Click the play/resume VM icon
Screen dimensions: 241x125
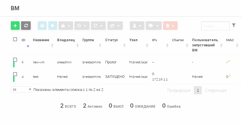tap(53, 26)
